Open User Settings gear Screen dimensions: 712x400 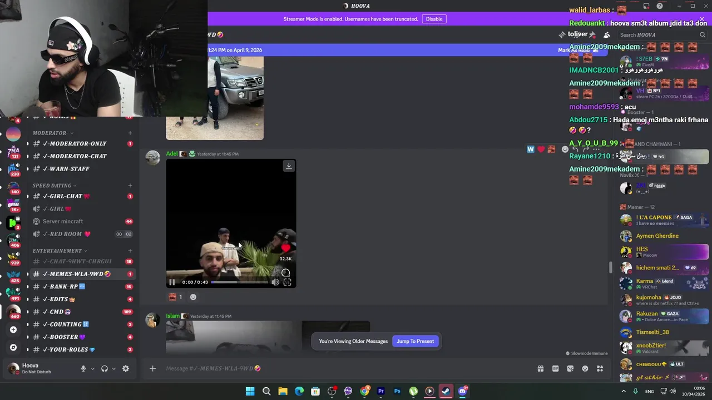pos(126,368)
